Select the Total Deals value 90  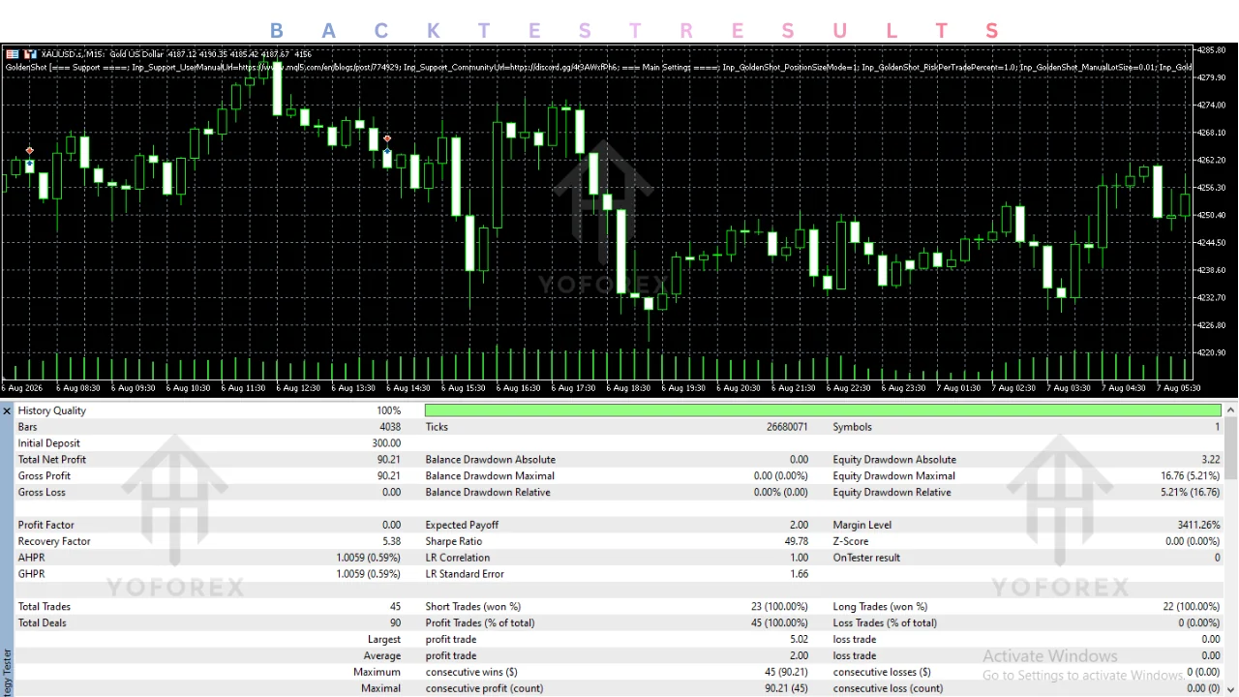[x=395, y=623]
